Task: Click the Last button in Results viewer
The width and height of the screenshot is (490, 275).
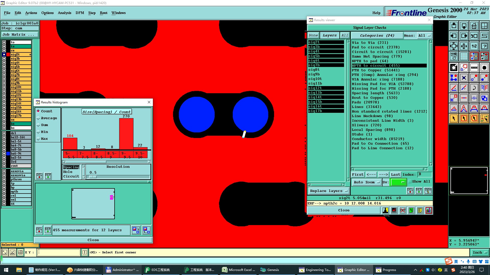Action: [x=396, y=175]
